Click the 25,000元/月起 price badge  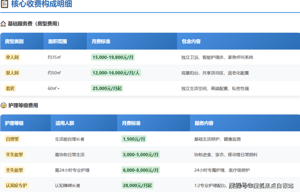click(x=107, y=88)
